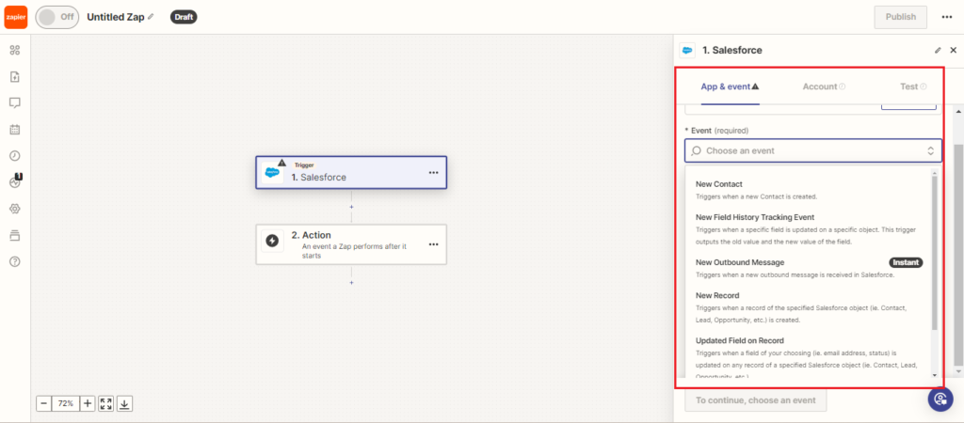Open the three-dot menu on Salesforce step
Screen dimensions: 964x423
433,173
